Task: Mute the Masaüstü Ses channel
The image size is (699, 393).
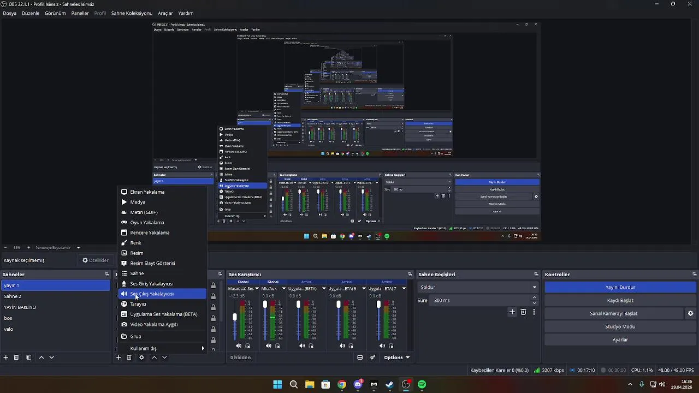Action: coord(239,346)
